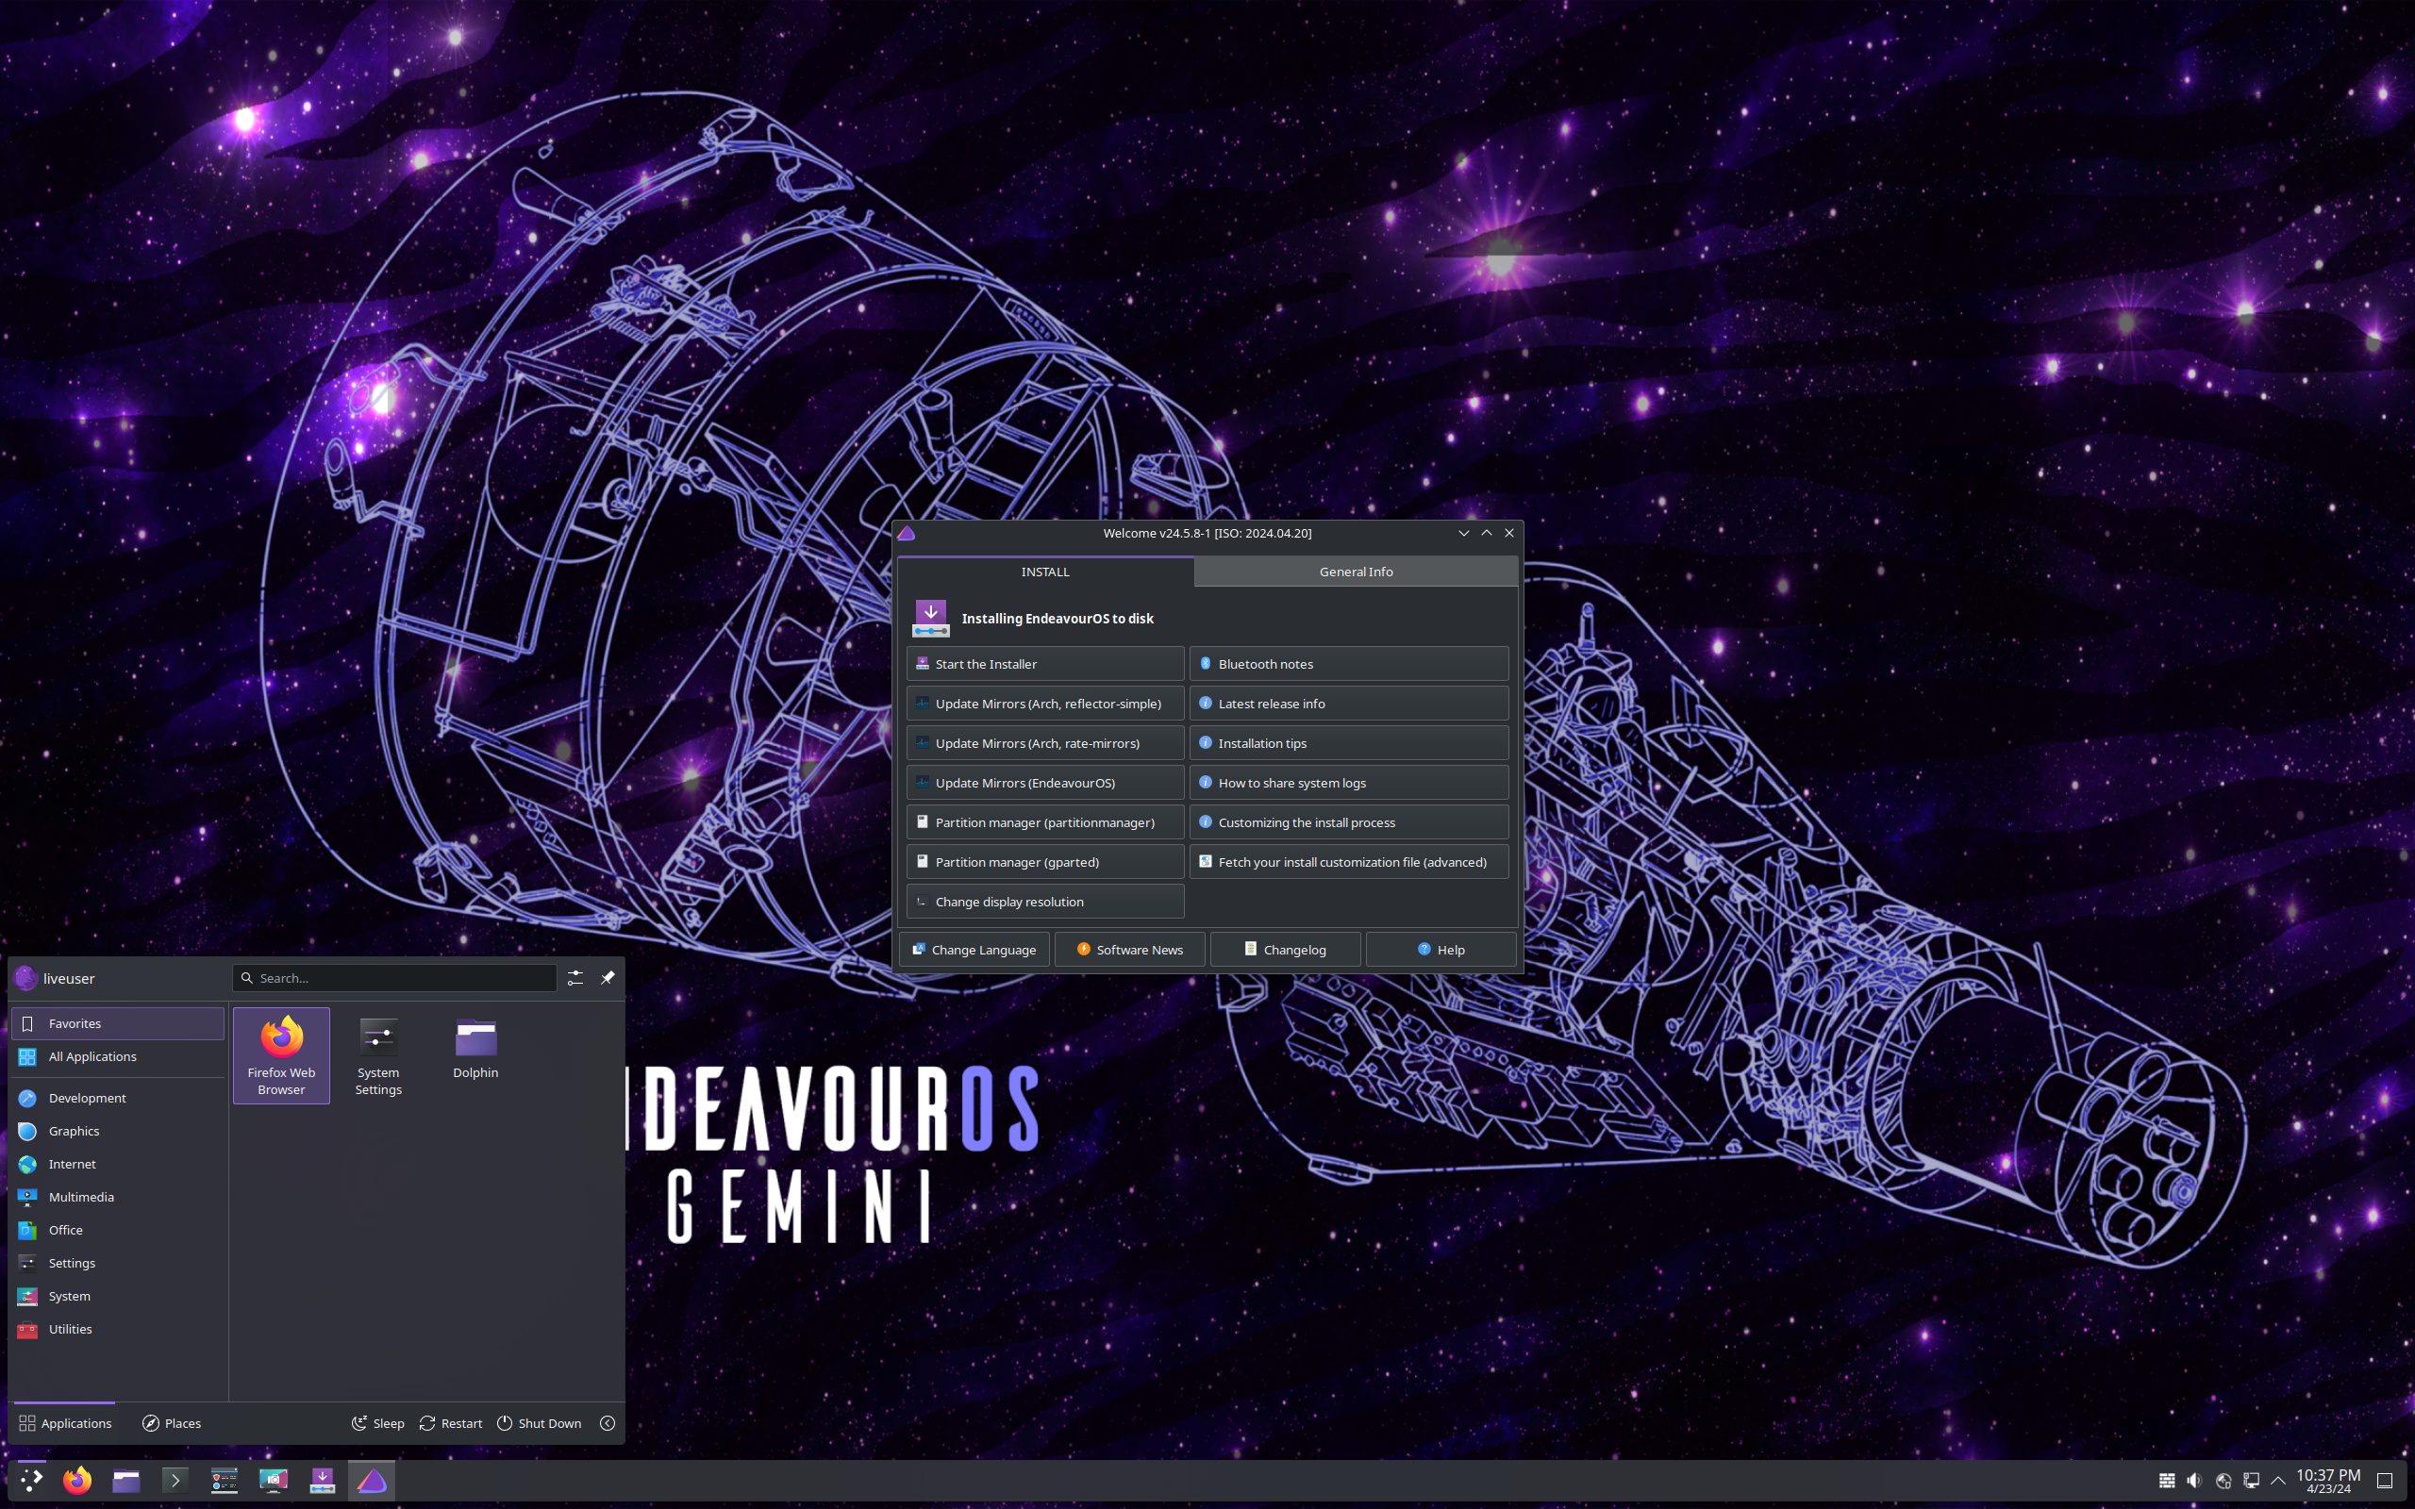Image resolution: width=2415 pixels, height=1509 pixels.
Task: Click the Show Desktop panel button
Action: coord(2384,1480)
